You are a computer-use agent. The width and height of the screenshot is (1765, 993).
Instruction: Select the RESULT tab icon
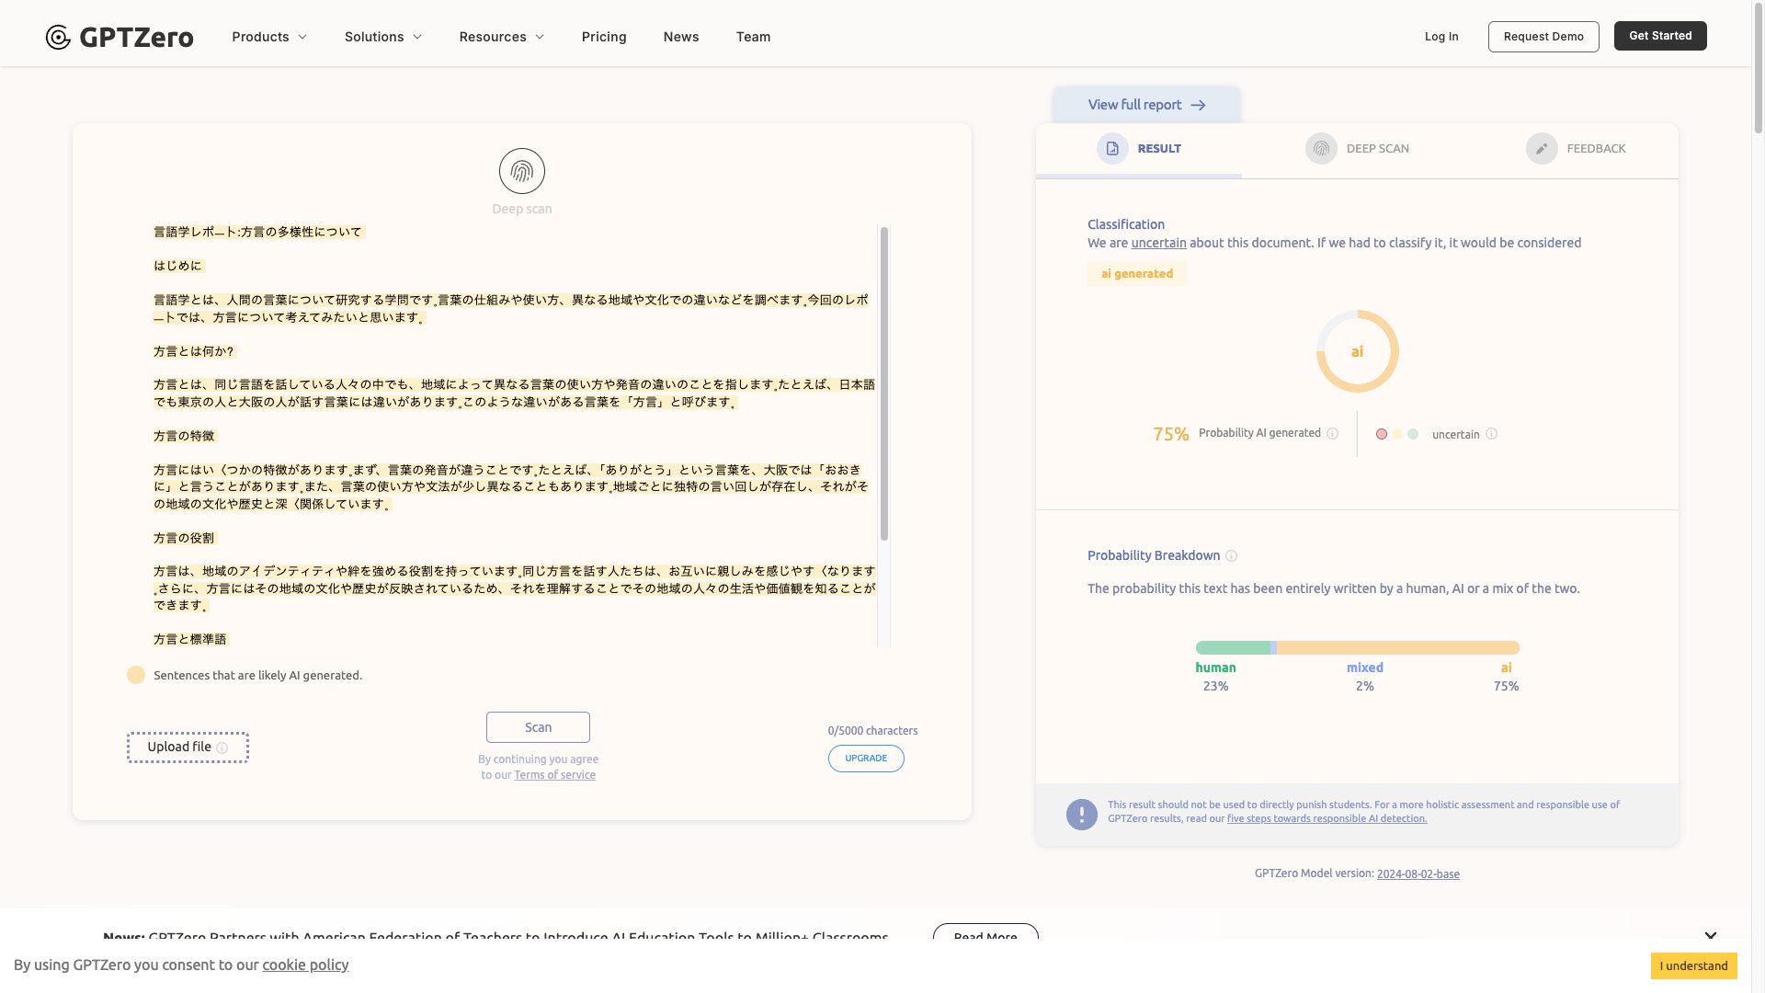click(x=1111, y=147)
